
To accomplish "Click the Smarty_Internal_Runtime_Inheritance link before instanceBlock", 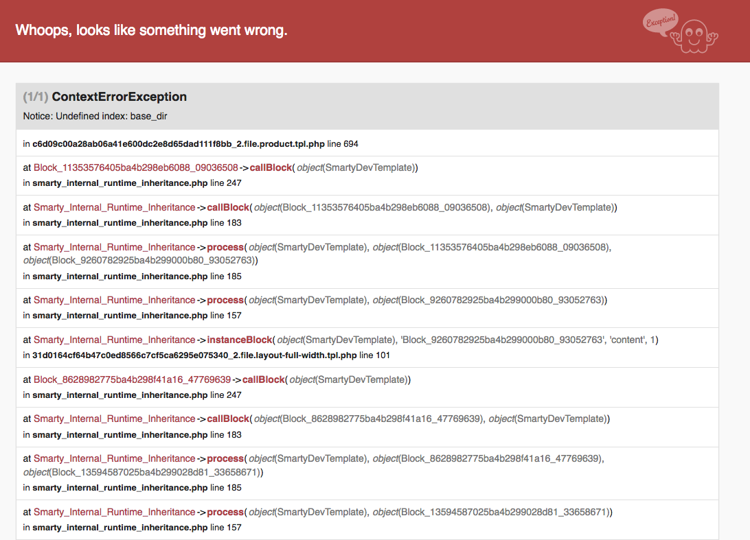I will tap(114, 340).
